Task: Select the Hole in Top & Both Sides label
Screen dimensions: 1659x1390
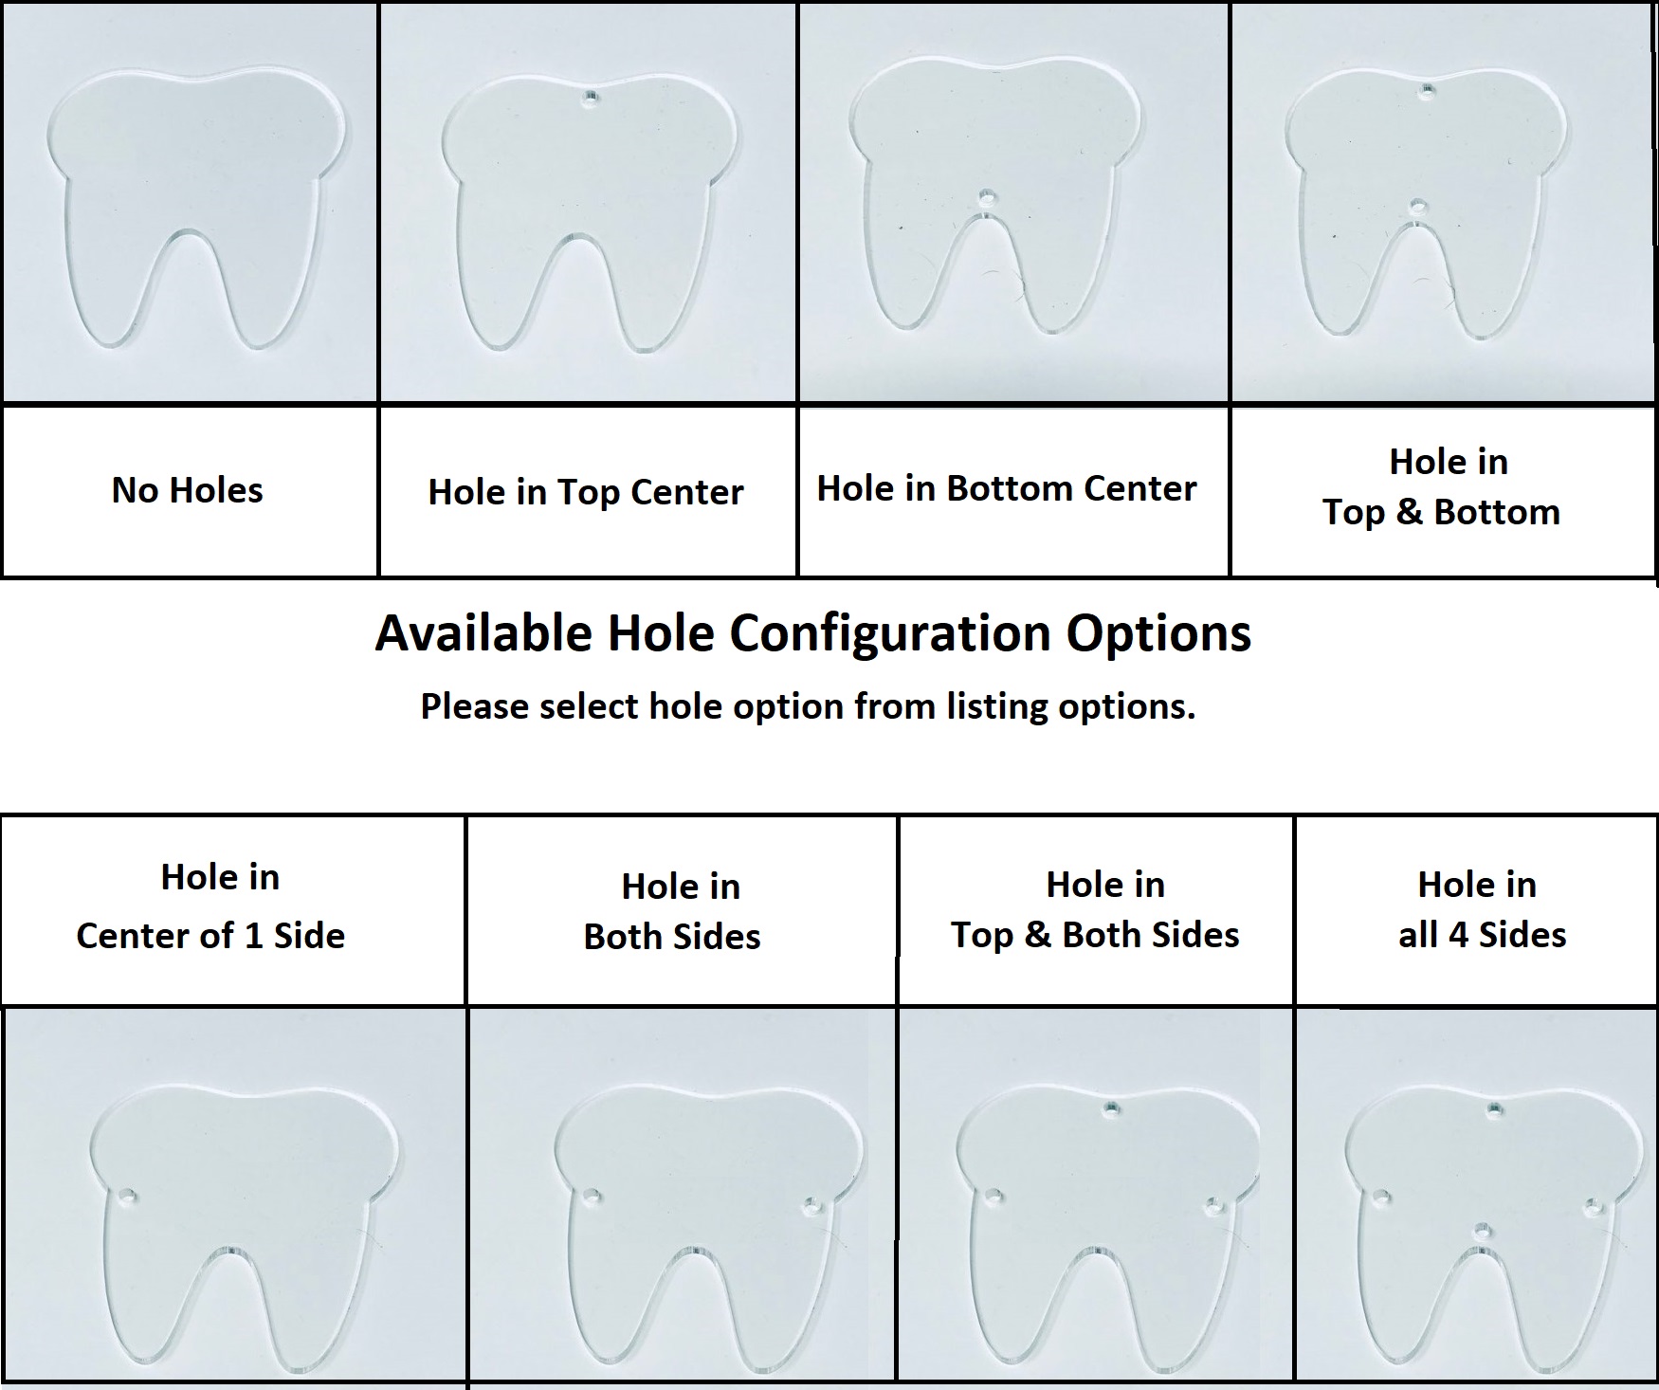Action: coord(1096,909)
